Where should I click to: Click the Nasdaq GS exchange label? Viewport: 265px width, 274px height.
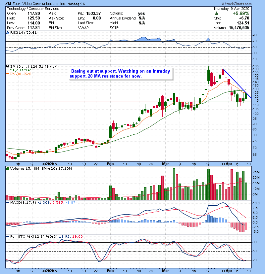[x=76, y=4]
